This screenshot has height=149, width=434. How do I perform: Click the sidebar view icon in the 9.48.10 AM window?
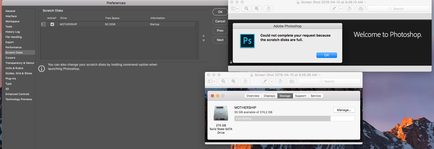point(234,9)
